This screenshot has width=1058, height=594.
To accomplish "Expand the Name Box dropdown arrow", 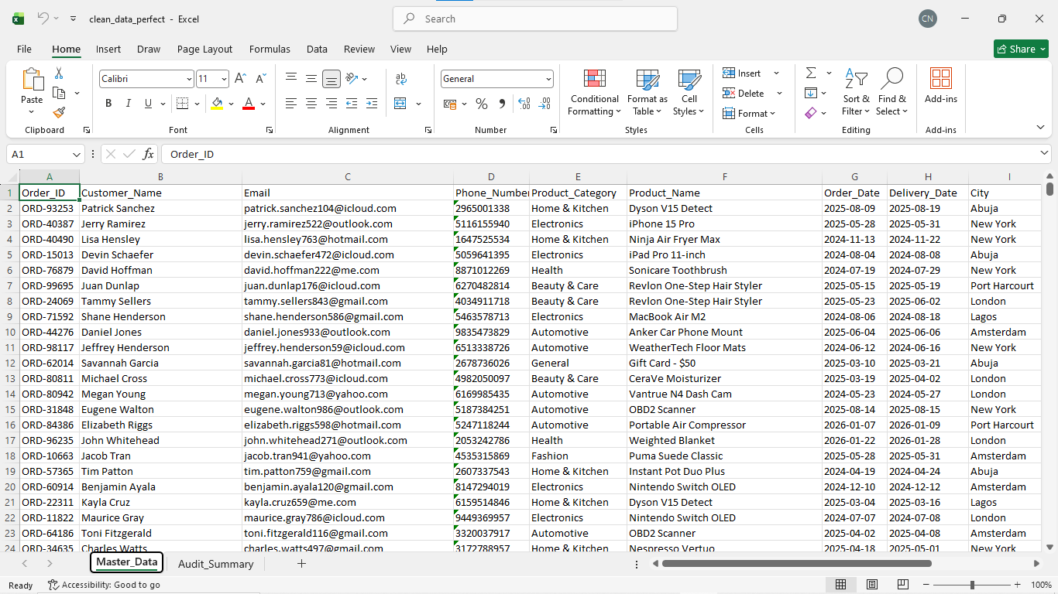I will 77,155.
